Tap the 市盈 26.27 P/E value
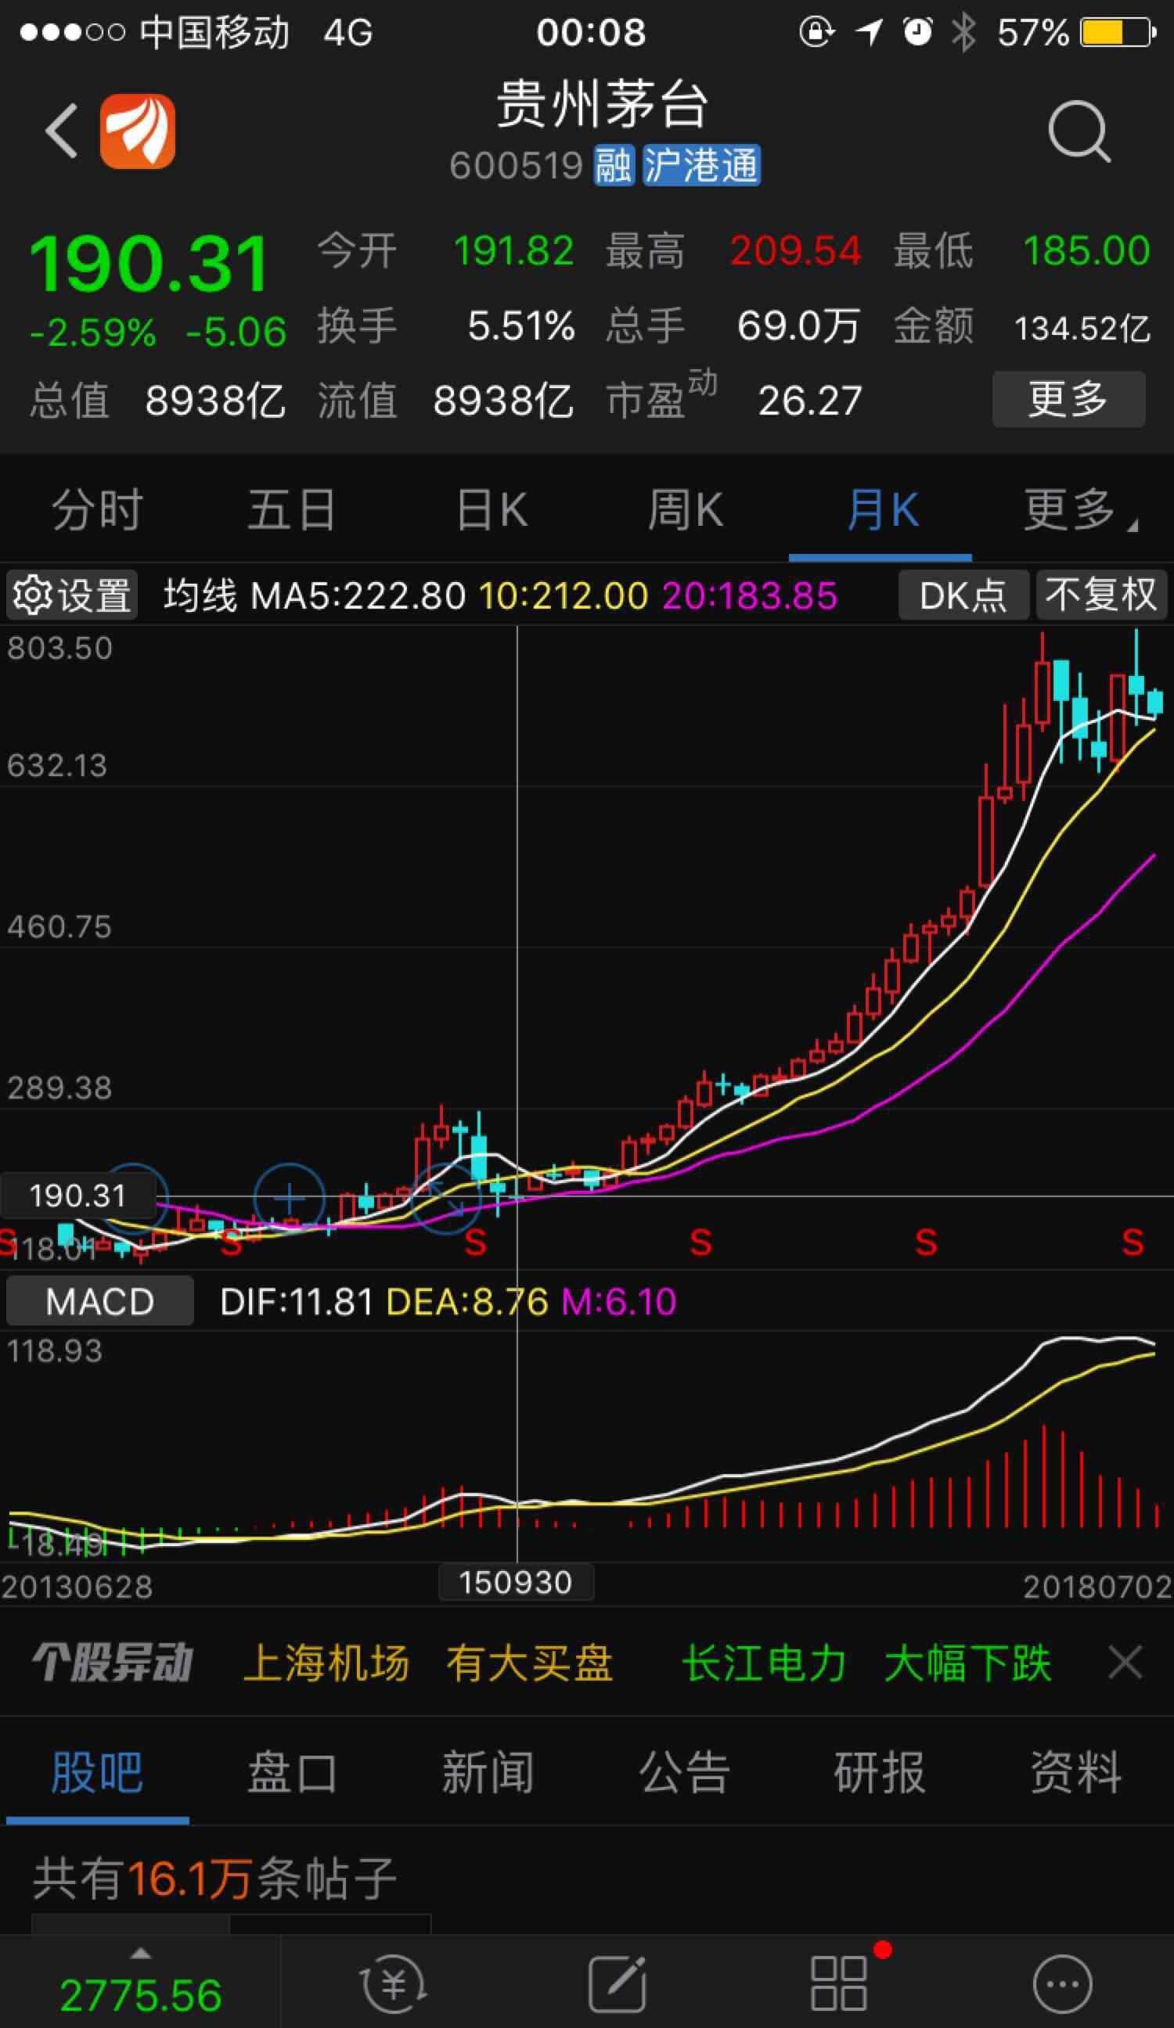Screen dimensions: 1174x2028 click(810, 401)
